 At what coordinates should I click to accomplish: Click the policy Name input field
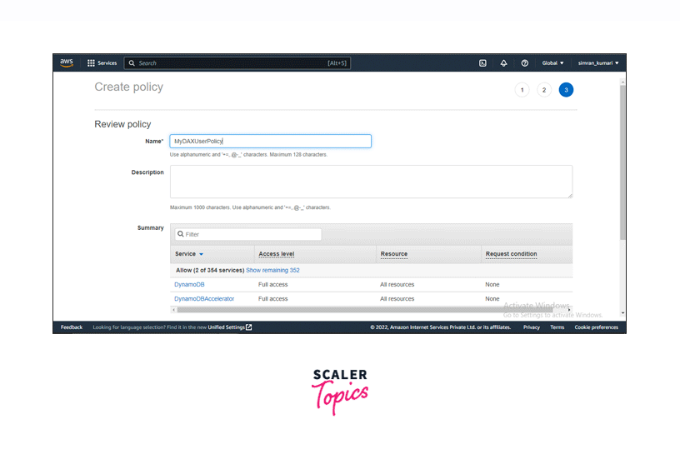(270, 142)
